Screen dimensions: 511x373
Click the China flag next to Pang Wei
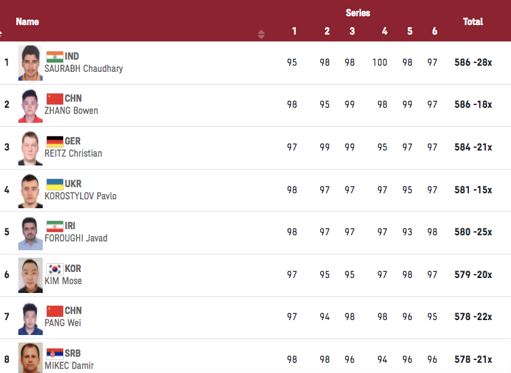tap(54, 311)
